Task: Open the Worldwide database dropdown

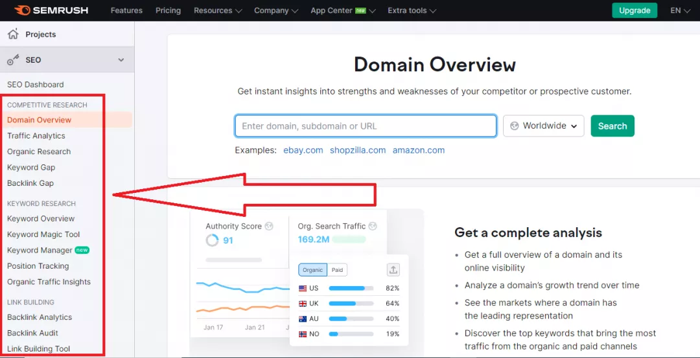Action: pyautogui.click(x=543, y=126)
